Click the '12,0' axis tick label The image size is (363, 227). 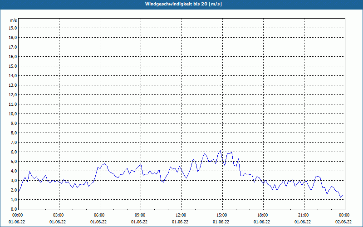coord(13,94)
